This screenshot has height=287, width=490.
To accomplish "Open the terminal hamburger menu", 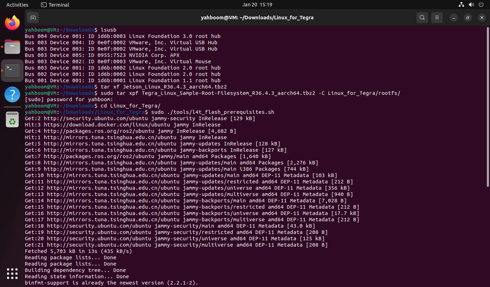I will coord(437,17).
